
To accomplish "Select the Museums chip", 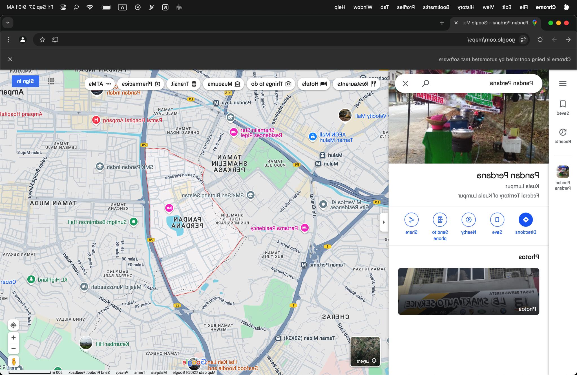I will (x=224, y=84).
